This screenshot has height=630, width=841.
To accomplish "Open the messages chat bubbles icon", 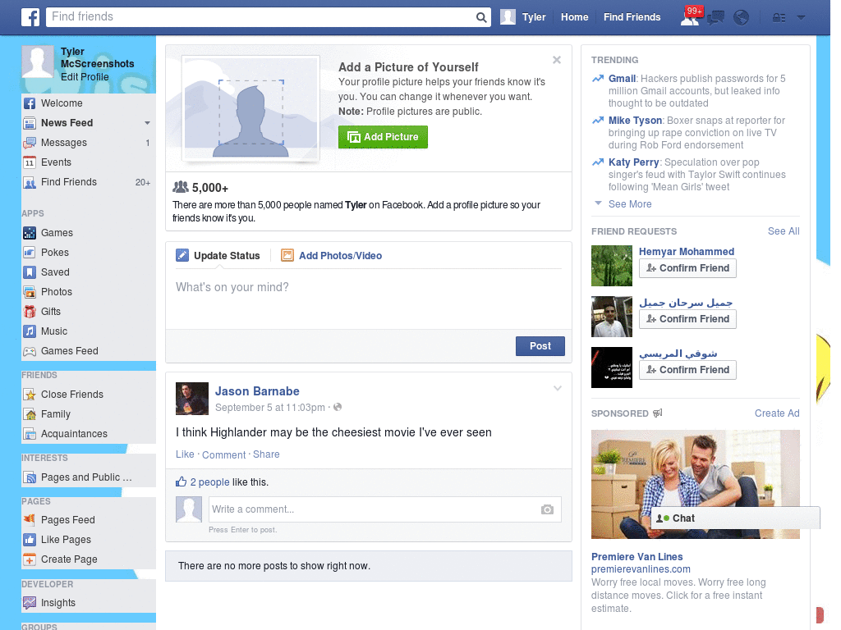I will [x=715, y=18].
